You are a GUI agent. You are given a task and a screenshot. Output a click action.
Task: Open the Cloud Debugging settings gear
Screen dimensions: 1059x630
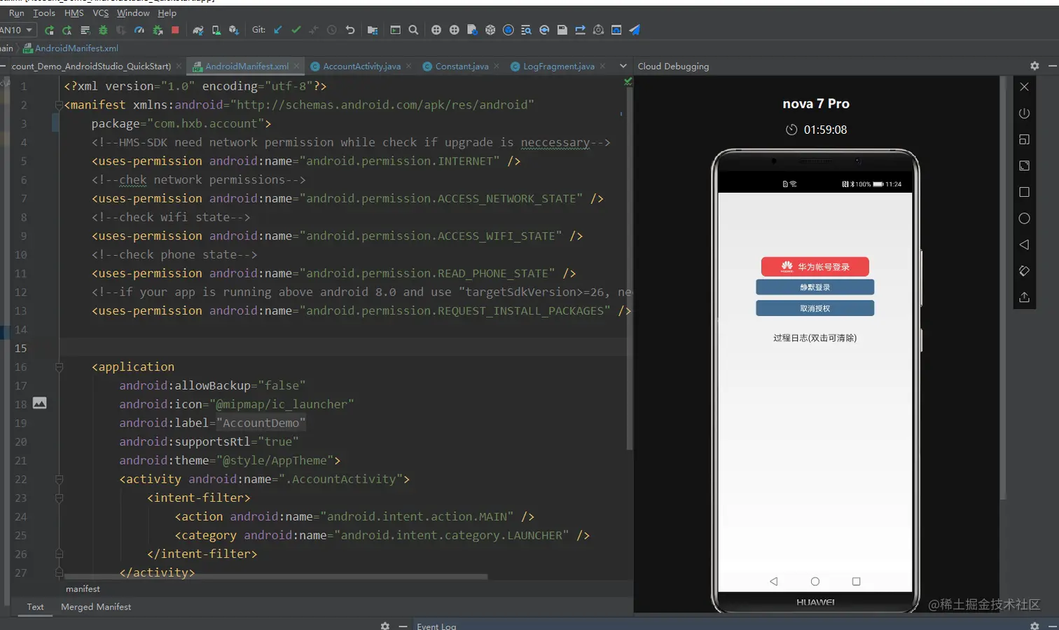coord(1034,66)
